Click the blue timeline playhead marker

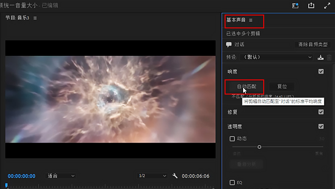pos(6,185)
